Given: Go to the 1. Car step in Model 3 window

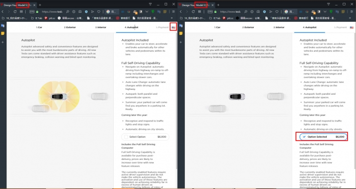Looking at the screenshot, I should [217, 28].
